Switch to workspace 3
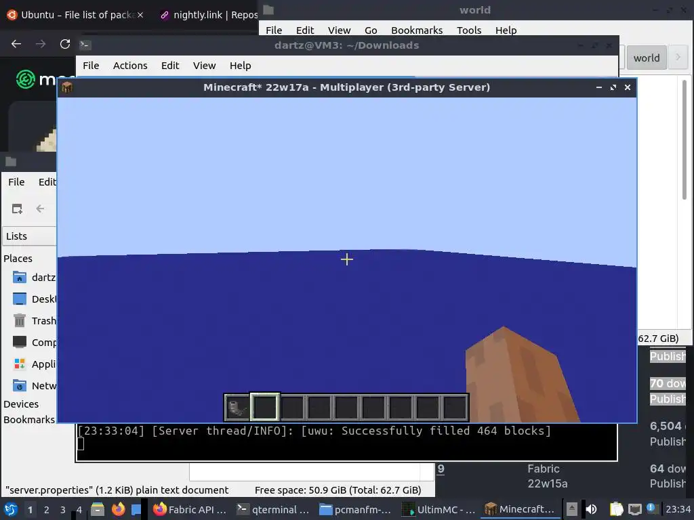 pyautogui.click(x=63, y=510)
